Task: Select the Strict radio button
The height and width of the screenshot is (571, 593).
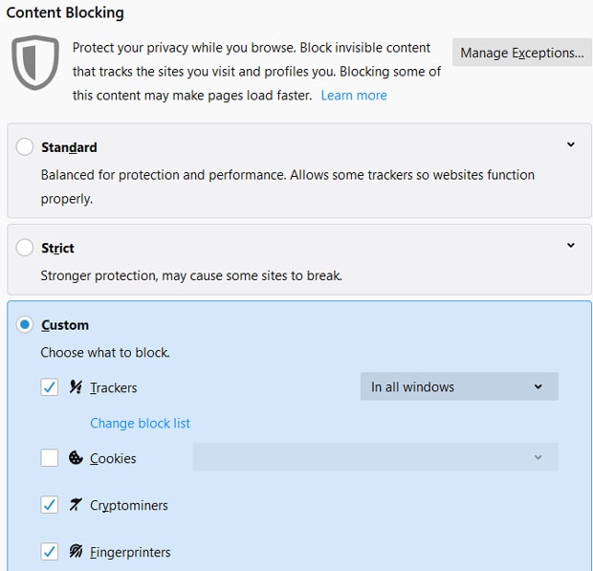Action: [25, 248]
